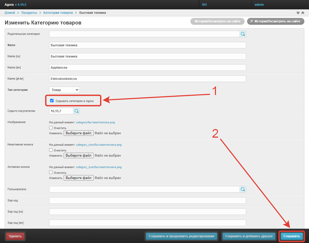Check 'Очистить' box under Изображение
Image resolution: width=309 pixels, height=243 pixels.
(51, 128)
